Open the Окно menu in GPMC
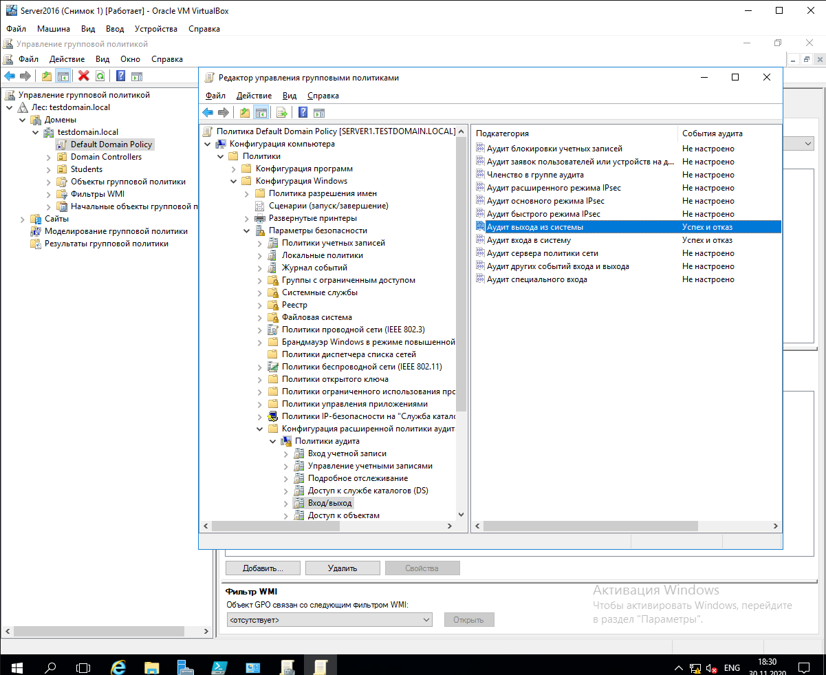This screenshot has height=675, width=826. tap(130, 59)
